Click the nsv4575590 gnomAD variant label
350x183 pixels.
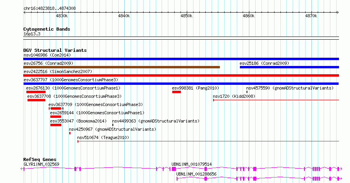pos(290,88)
